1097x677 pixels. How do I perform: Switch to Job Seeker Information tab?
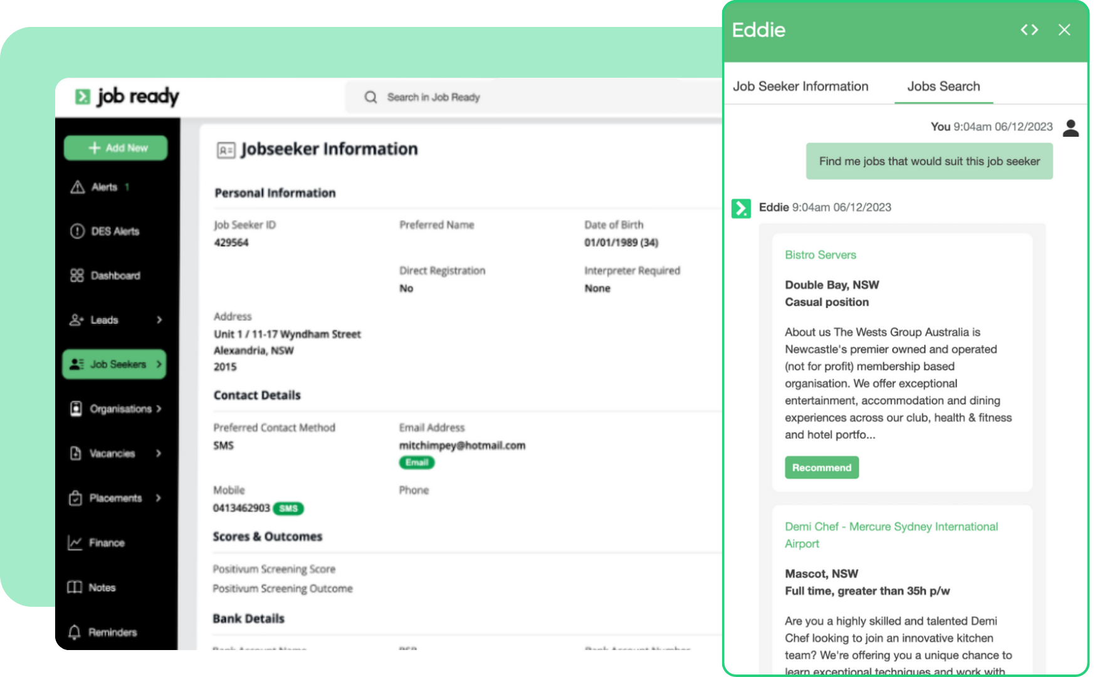click(x=800, y=87)
